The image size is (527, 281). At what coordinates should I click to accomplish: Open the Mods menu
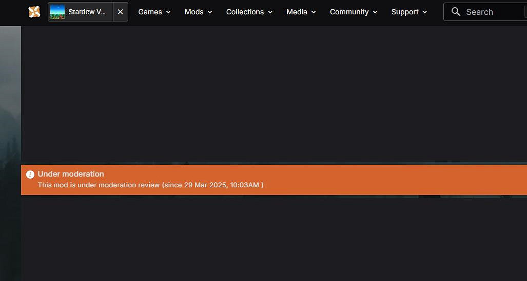[194, 12]
